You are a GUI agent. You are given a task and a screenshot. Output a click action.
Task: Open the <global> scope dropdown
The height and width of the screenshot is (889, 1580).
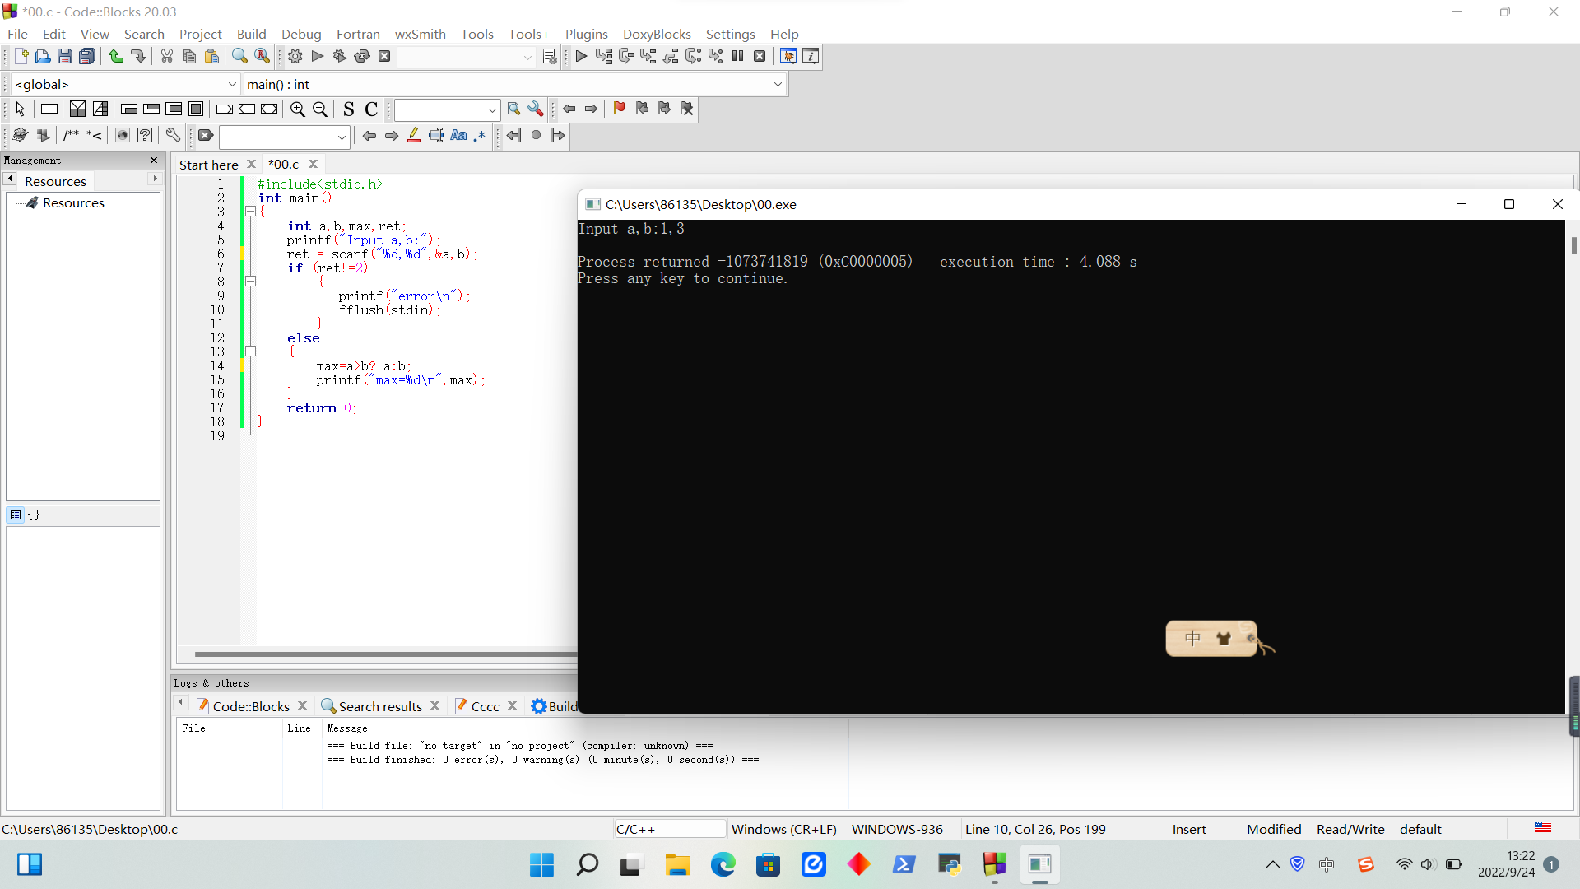coord(232,84)
